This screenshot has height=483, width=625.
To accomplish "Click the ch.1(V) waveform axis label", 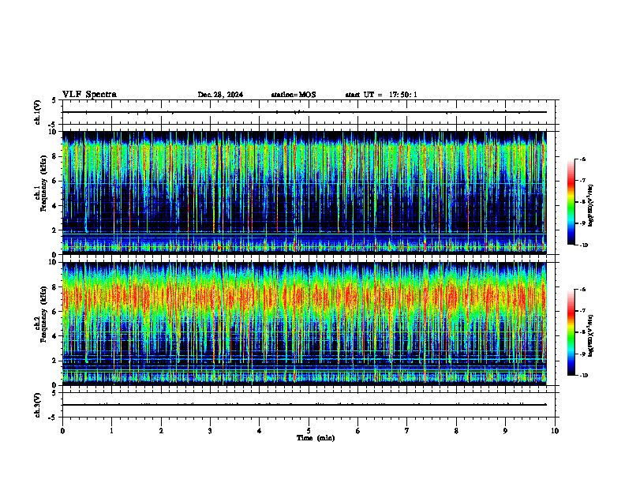I will [x=37, y=112].
